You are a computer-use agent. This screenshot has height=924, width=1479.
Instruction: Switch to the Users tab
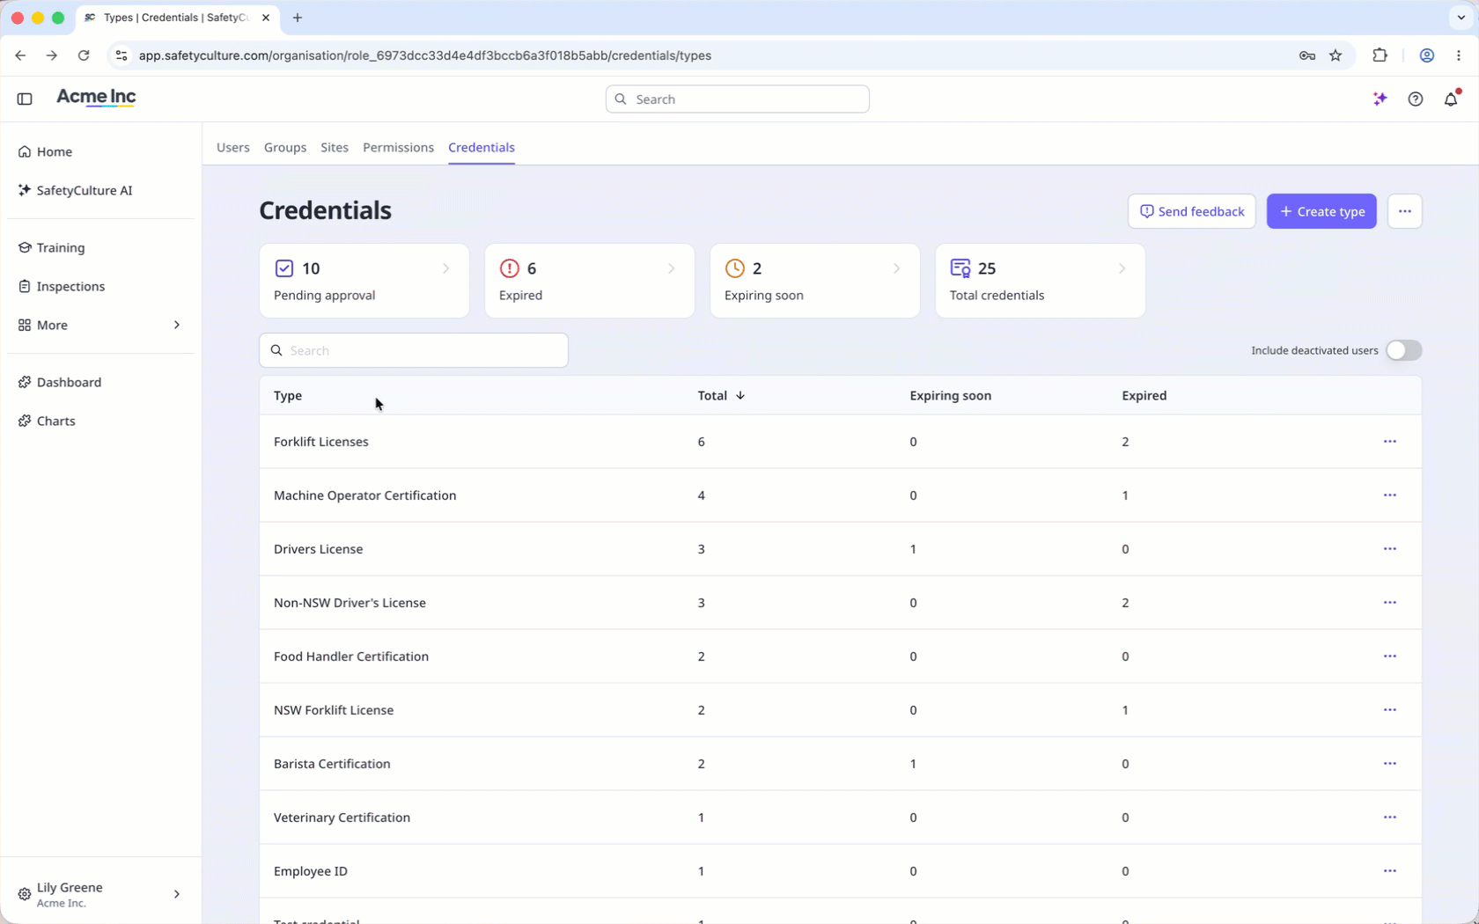[233, 148]
